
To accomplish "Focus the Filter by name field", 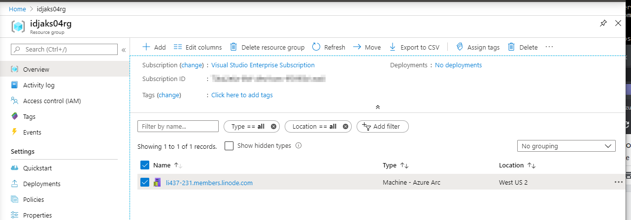I will [178, 126].
